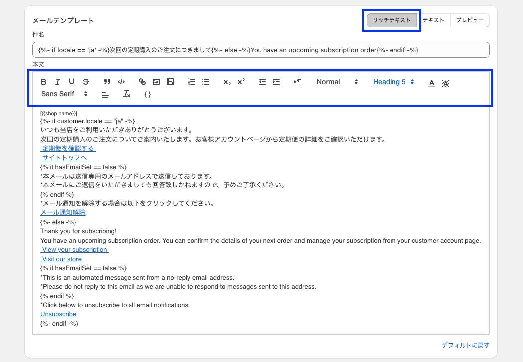523x362 pixels.
Task: Click '*Please do not reply to this email' line
Action: [x=178, y=287]
